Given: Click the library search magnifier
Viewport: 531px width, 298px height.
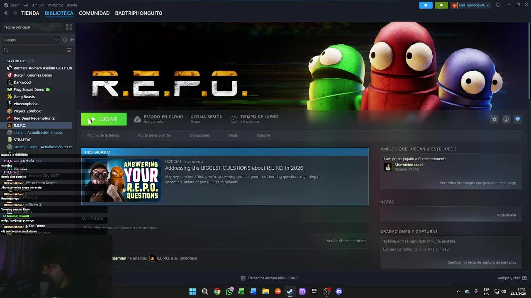Looking at the screenshot, I should [x=6, y=50].
